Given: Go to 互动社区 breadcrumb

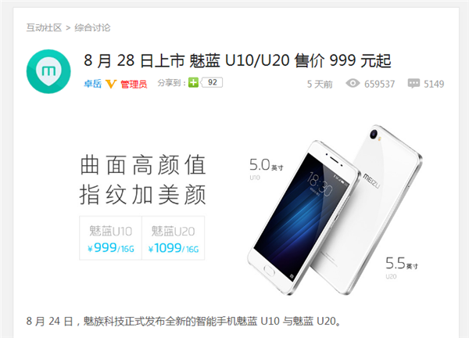Looking at the screenshot, I should [x=44, y=27].
